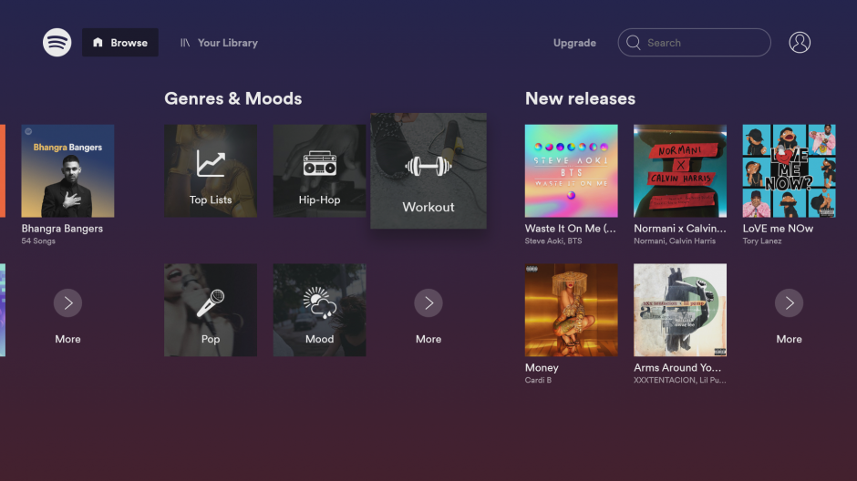
Task: Open Waste It On Me album cover
Action: 571,170
